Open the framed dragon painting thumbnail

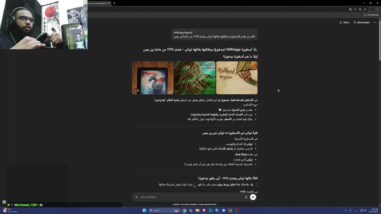[x=153, y=78]
